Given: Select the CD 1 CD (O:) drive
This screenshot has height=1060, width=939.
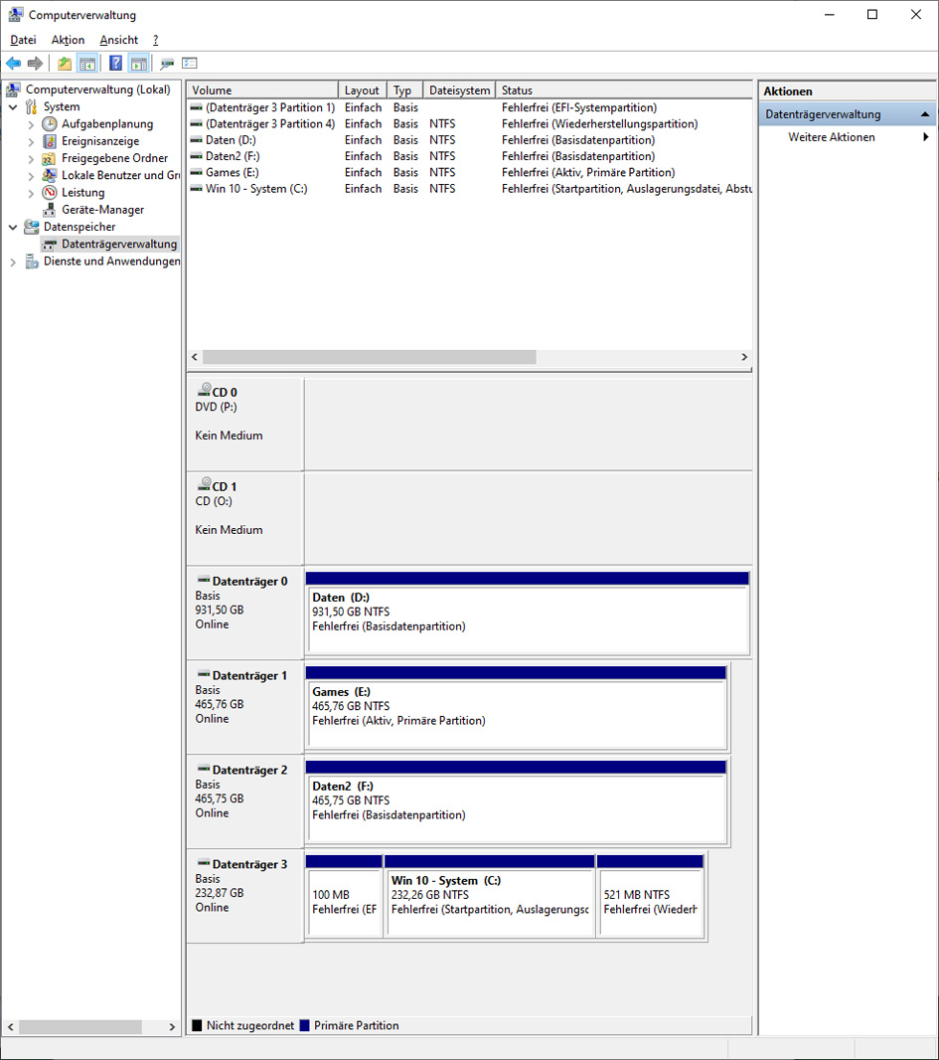Looking at the screenshot, I should [x=244, y=518].
